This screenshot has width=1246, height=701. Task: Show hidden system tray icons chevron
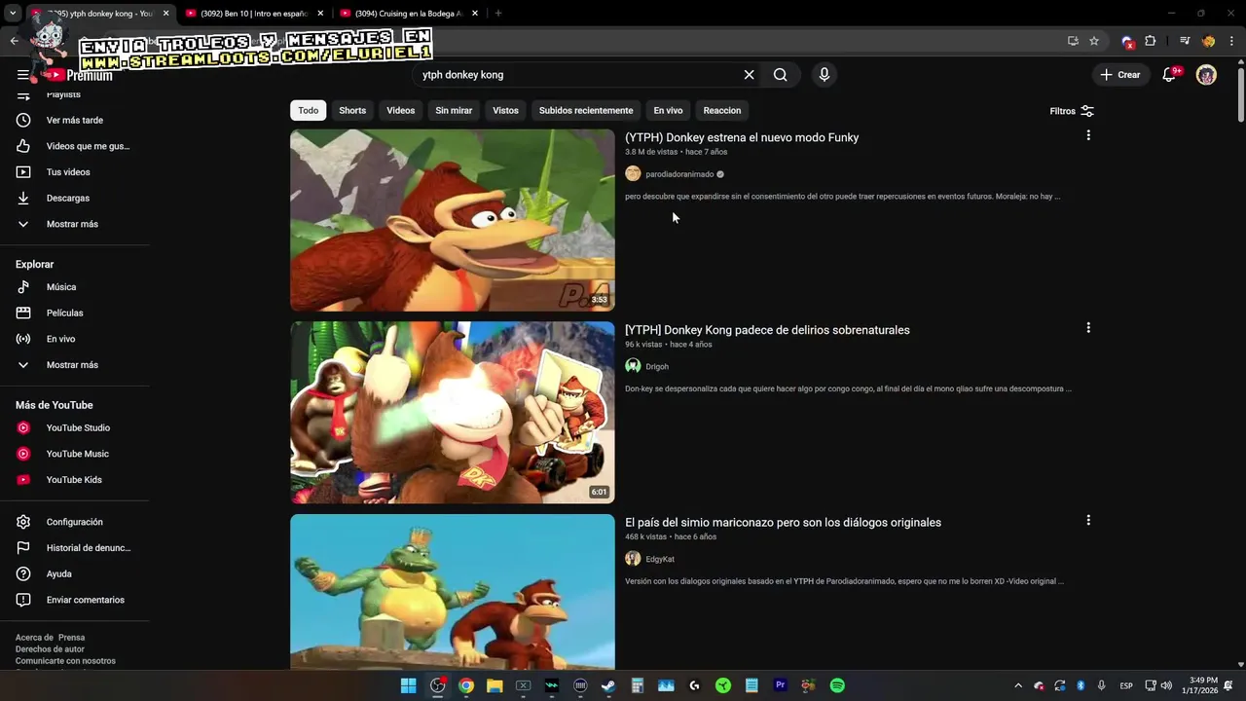[1018, 685]
